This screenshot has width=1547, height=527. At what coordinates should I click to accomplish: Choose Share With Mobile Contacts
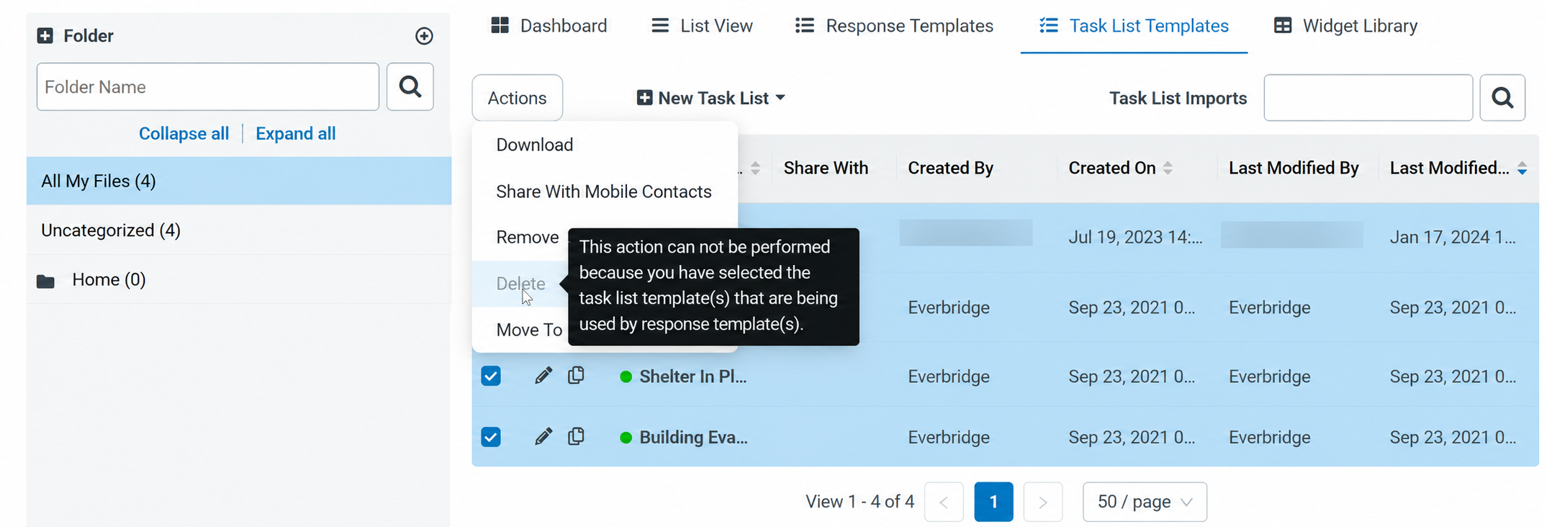pos(605,192)
